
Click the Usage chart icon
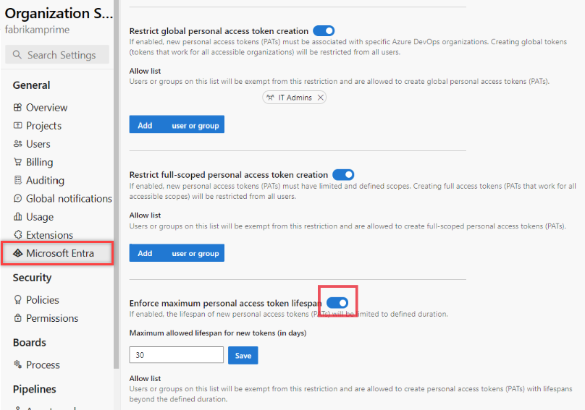coord(17,216)
